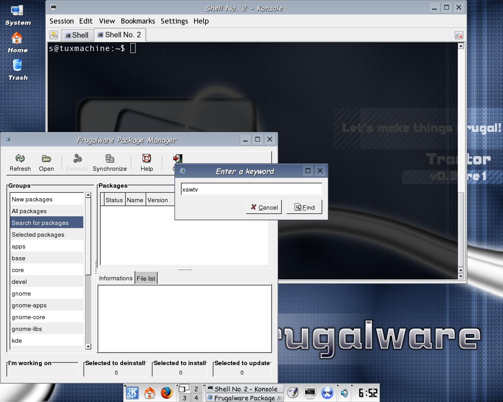503x402 pixels.
Task: Select New packages in Groups list
Action: pos(47,199)
